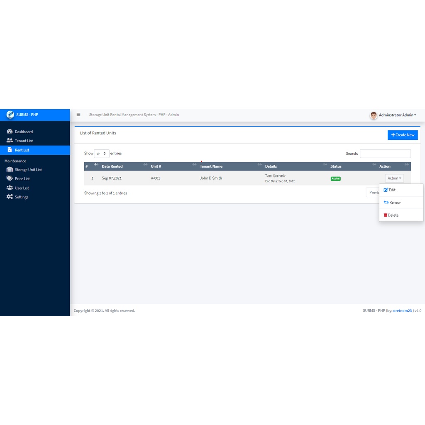Sort table by Date Rented column
The image size is (425, 425).
point(112,166)
